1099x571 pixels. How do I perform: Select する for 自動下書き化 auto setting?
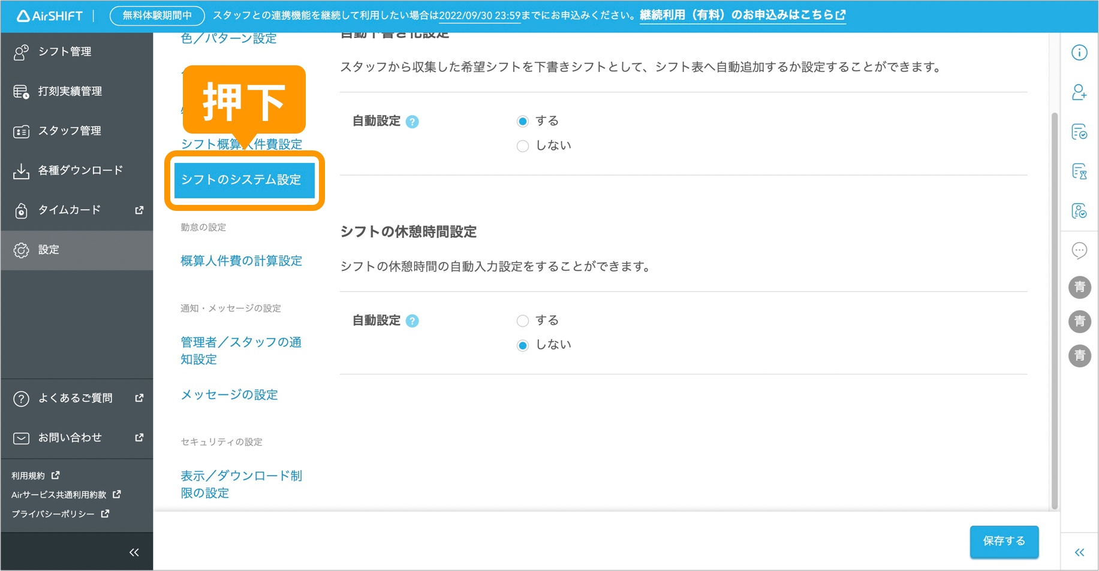523,120
